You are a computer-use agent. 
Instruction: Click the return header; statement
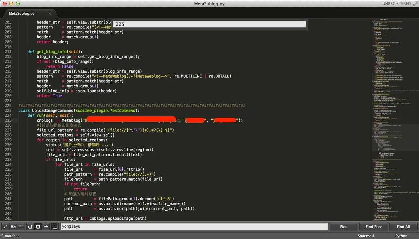pos(53,42)
